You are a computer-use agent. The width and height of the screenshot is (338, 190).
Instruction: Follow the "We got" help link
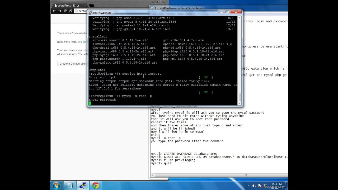click(82, 42)
